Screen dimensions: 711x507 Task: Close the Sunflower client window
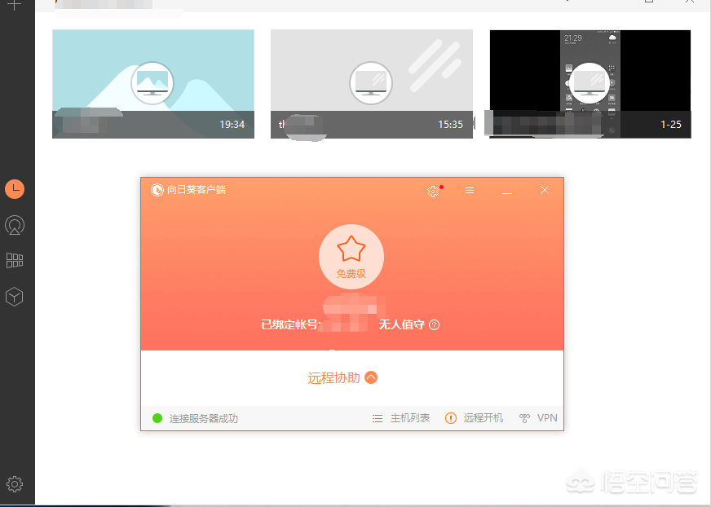coord(545,190)
